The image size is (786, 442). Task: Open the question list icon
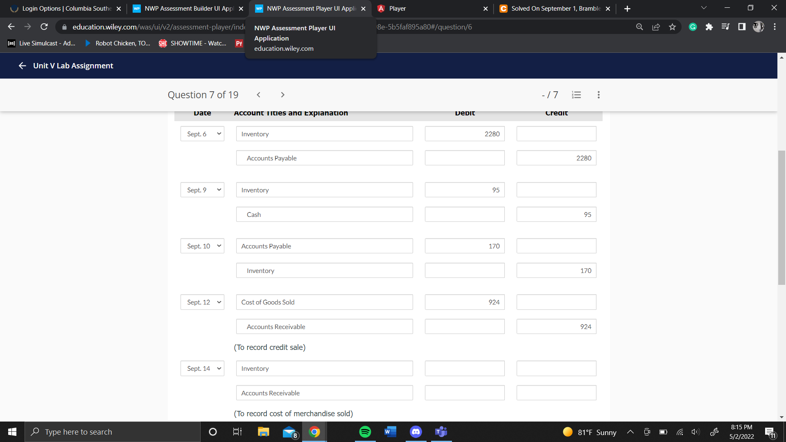(576, 95)
